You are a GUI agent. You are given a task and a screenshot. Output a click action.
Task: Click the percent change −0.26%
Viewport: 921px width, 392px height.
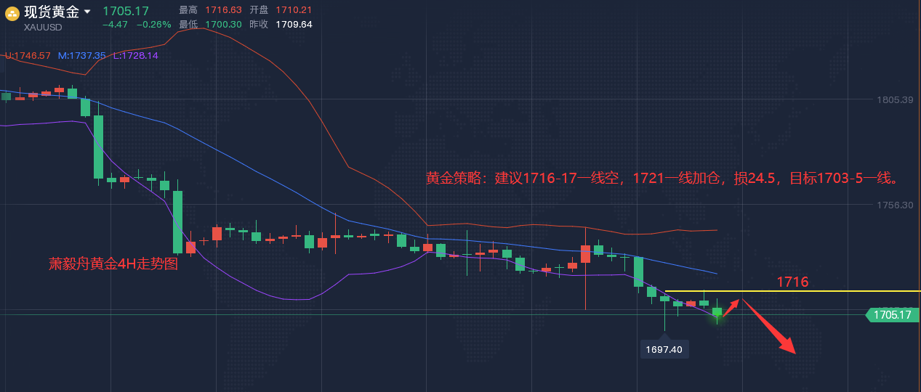153,24
